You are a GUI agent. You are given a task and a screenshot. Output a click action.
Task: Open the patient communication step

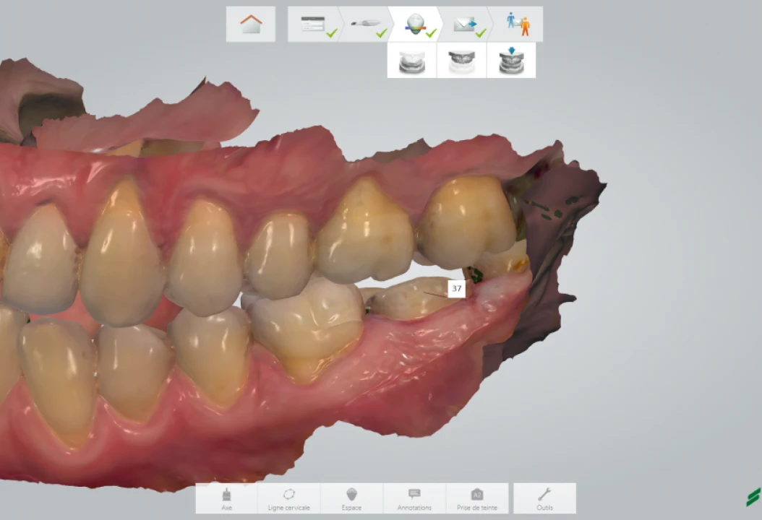pos(517,25)
